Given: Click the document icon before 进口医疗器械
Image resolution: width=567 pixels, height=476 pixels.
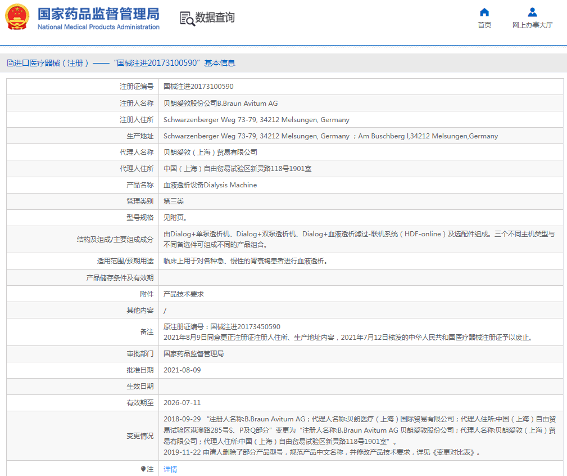Looking at the screenshot, I should pos(10,64).
